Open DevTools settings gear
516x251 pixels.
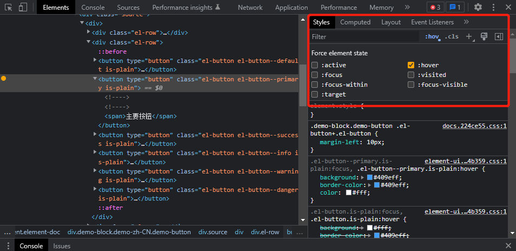click(x=478, y=7)
